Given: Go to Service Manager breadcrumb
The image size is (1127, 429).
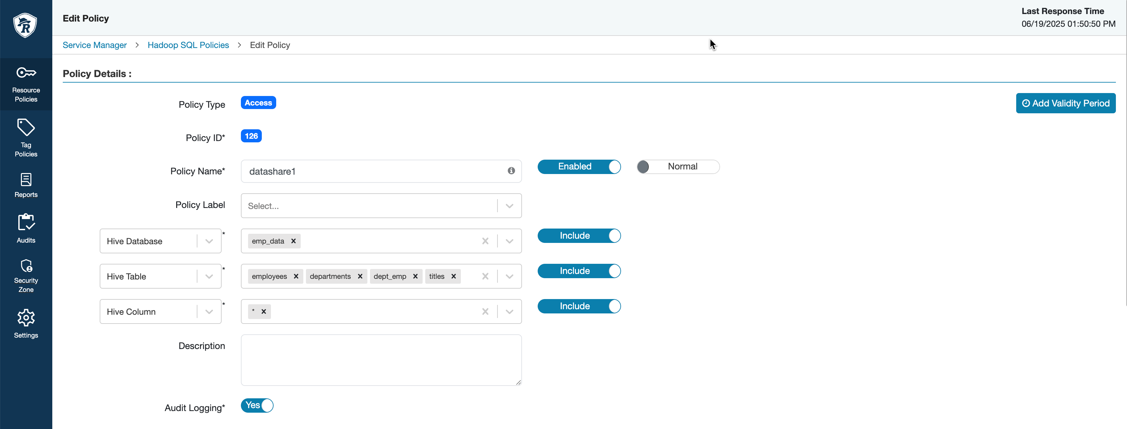Looking at the screenshot, I should coord(94,45).
